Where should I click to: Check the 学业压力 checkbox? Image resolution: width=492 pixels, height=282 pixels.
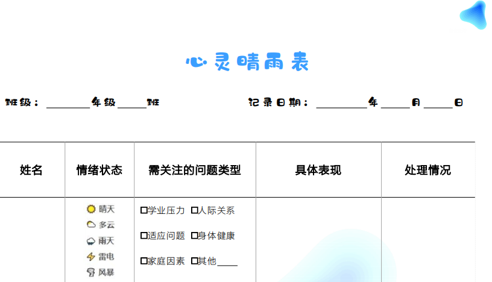(x=144, y=210)
